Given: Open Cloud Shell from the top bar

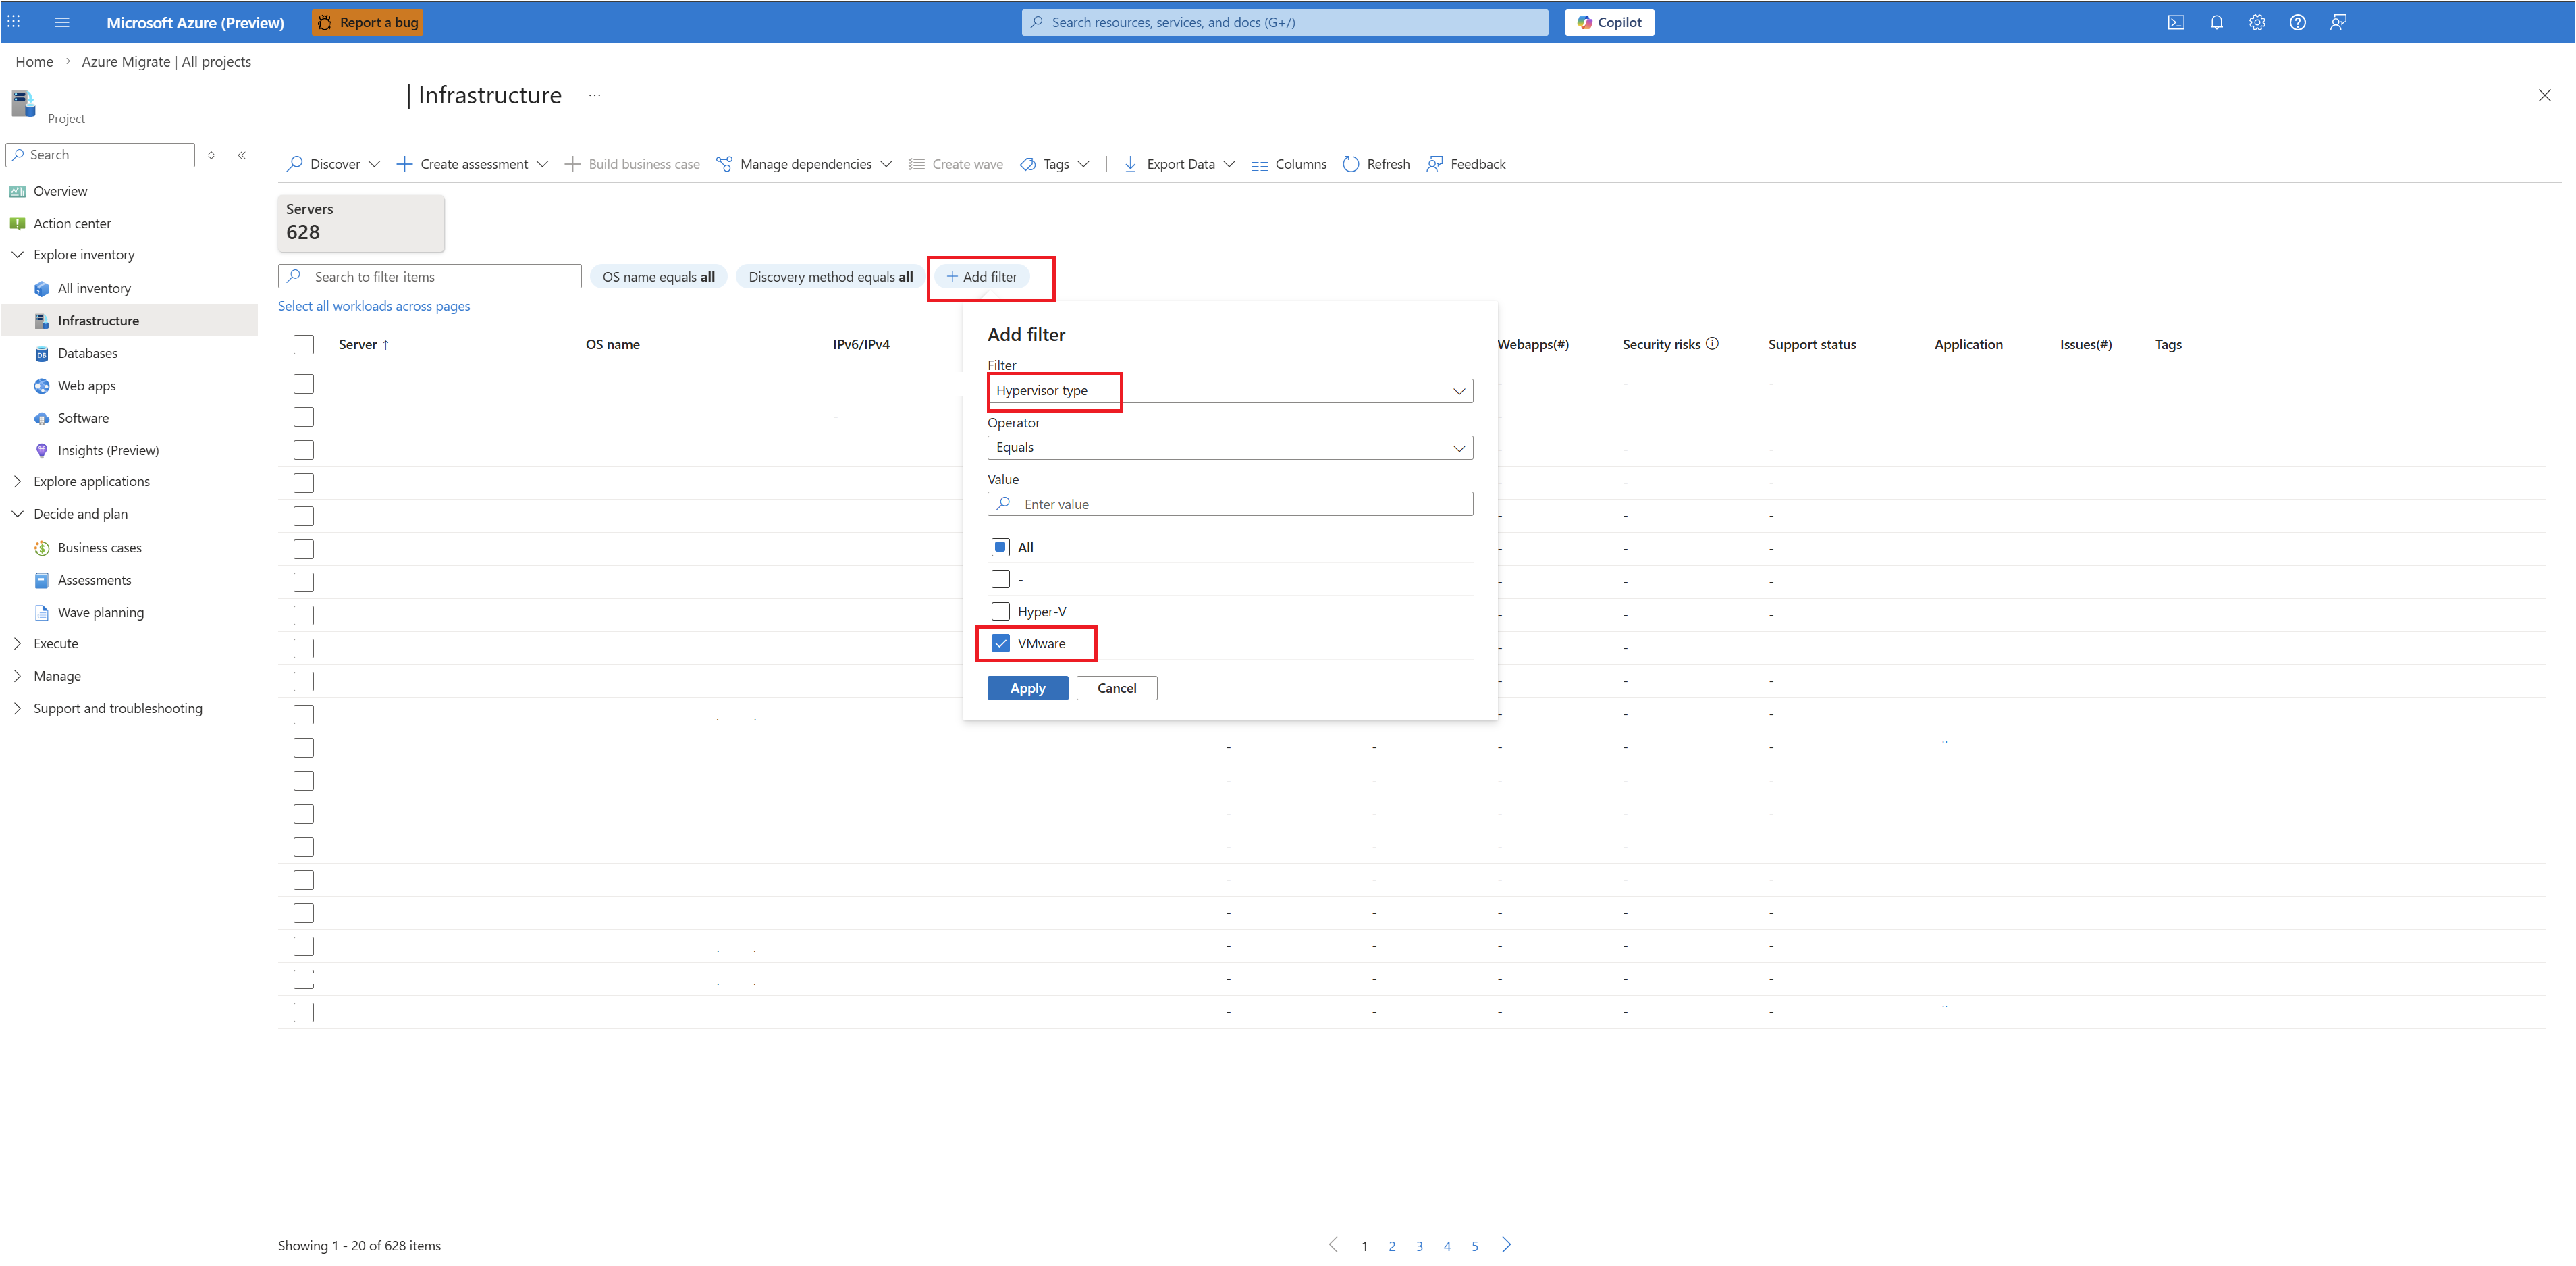Looking at the screenshot, I should [2176, 22].
